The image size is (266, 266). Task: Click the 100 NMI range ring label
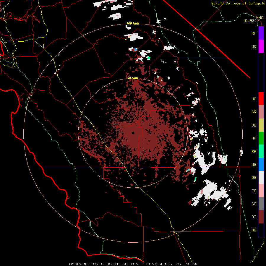tap(133, 23)
